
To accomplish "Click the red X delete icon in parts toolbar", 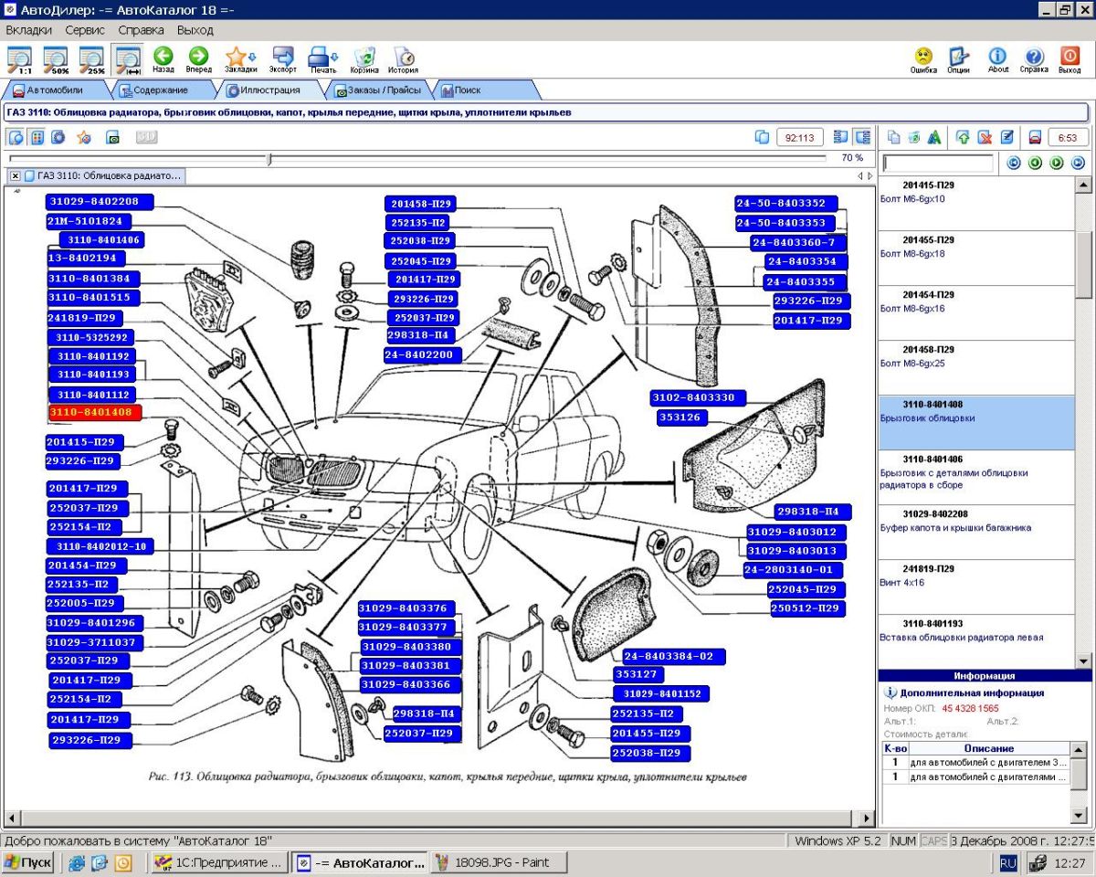I will pos(985,137).
